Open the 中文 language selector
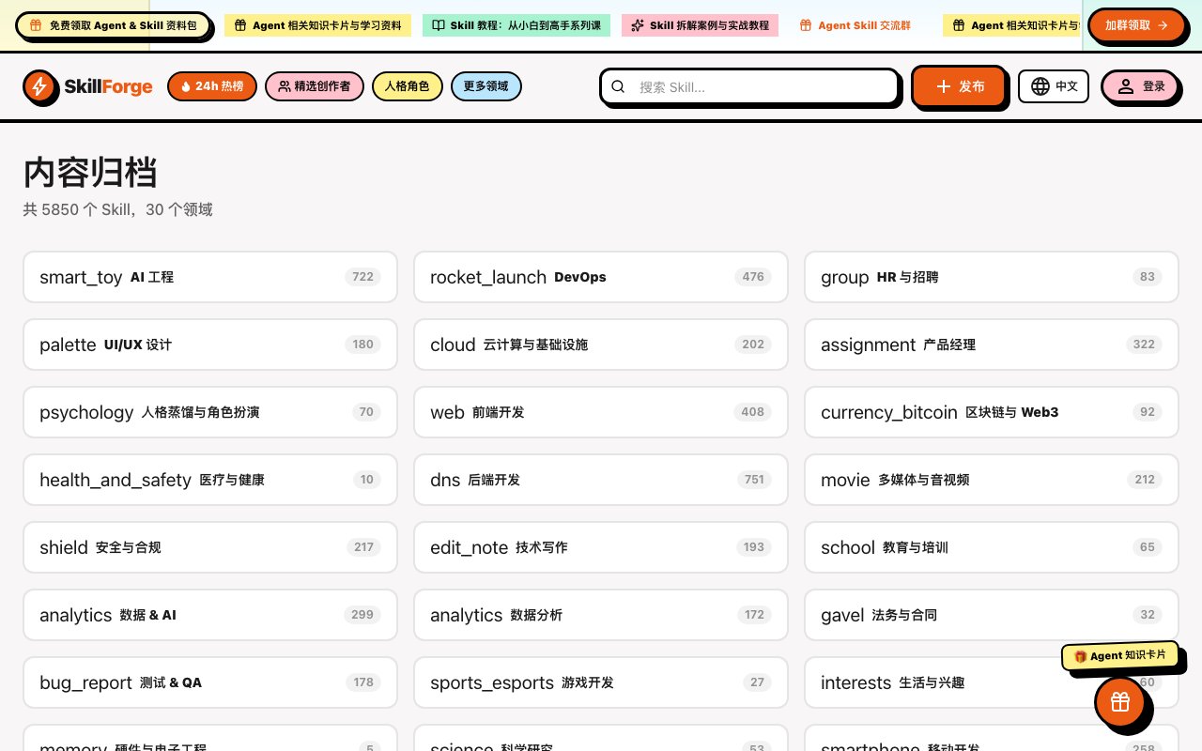1202x751 pixels. click(1054, 86)
